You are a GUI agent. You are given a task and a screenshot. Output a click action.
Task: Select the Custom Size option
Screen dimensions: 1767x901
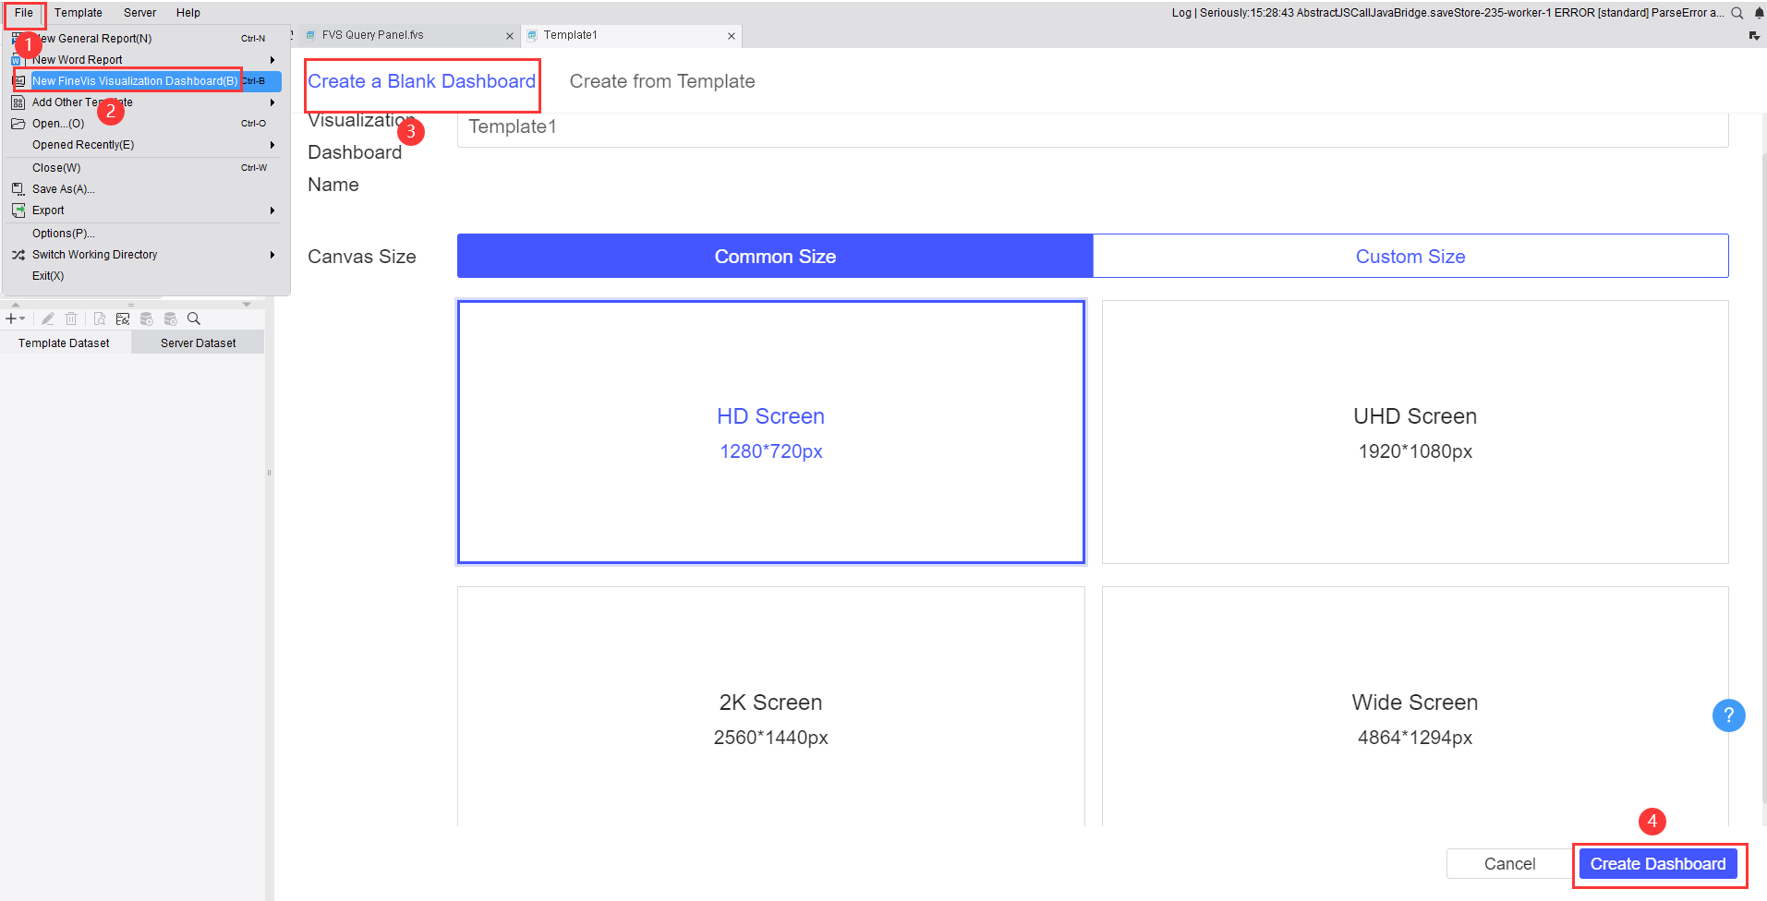pyautogui.click(x=1410, y=256)
